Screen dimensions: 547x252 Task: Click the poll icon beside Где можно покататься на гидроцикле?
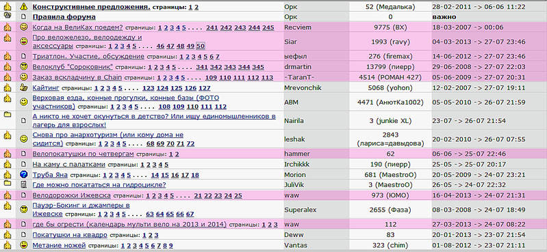click(23, 184)
